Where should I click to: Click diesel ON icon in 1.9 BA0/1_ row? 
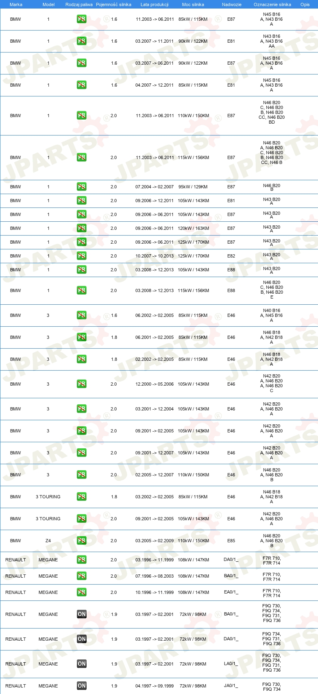pos(82,614)
